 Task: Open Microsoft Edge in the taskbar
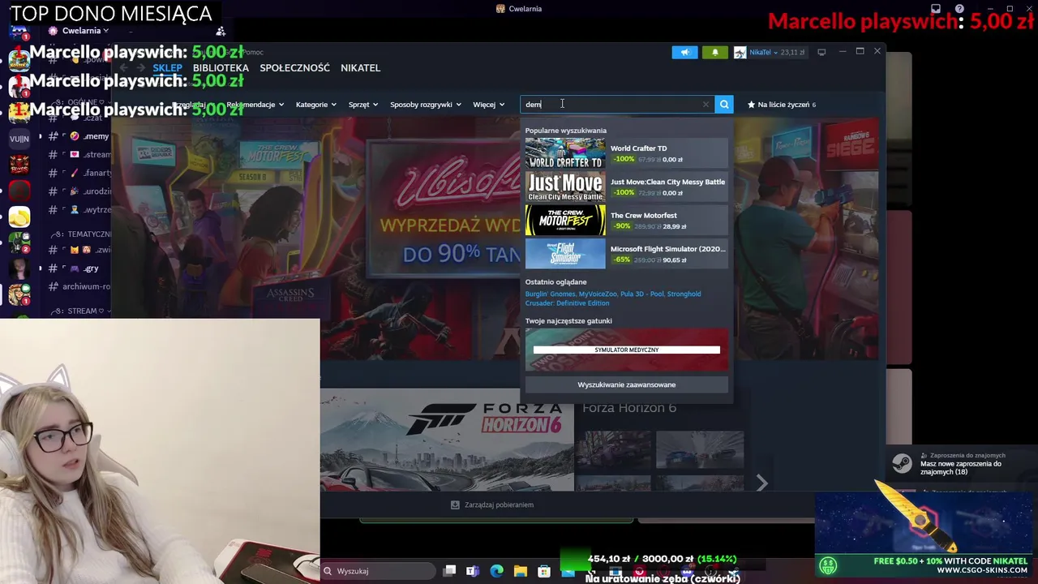tap(496, 571)
